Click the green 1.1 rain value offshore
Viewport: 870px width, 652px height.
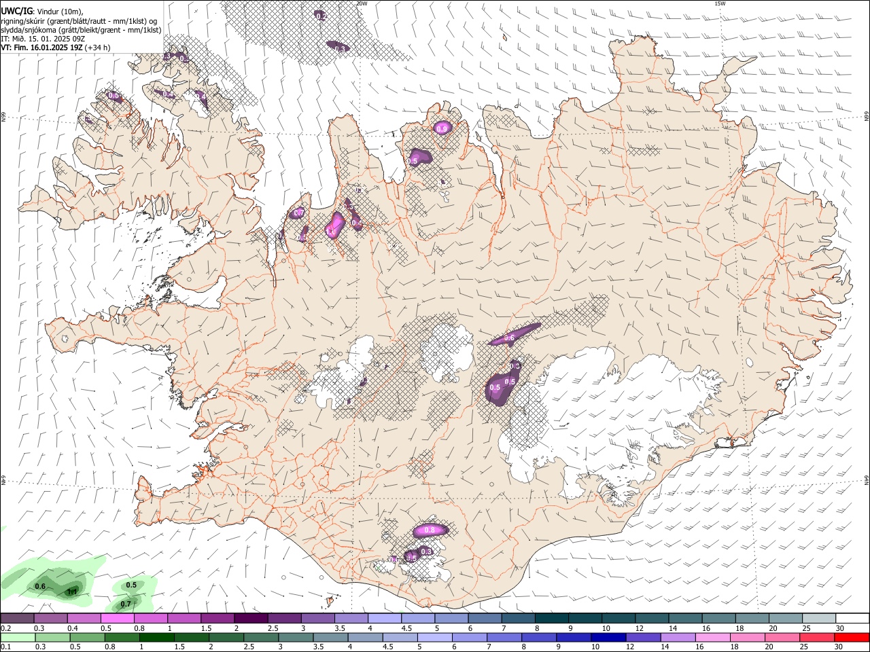[x=71, y=592]
